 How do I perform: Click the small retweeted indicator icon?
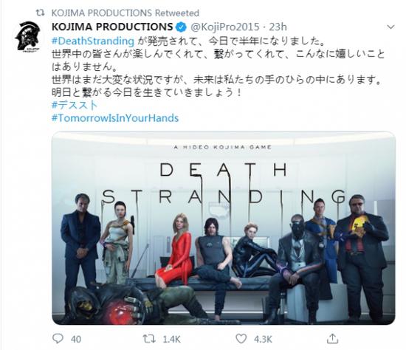pyautogui.click(x=40, y=13)
